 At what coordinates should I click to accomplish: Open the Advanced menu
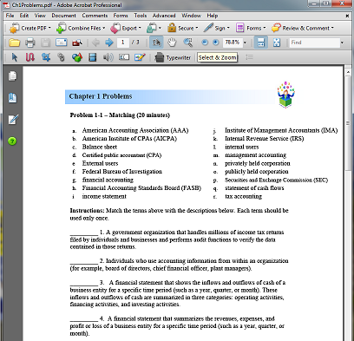pyautogui.click(x=164, y=16)
